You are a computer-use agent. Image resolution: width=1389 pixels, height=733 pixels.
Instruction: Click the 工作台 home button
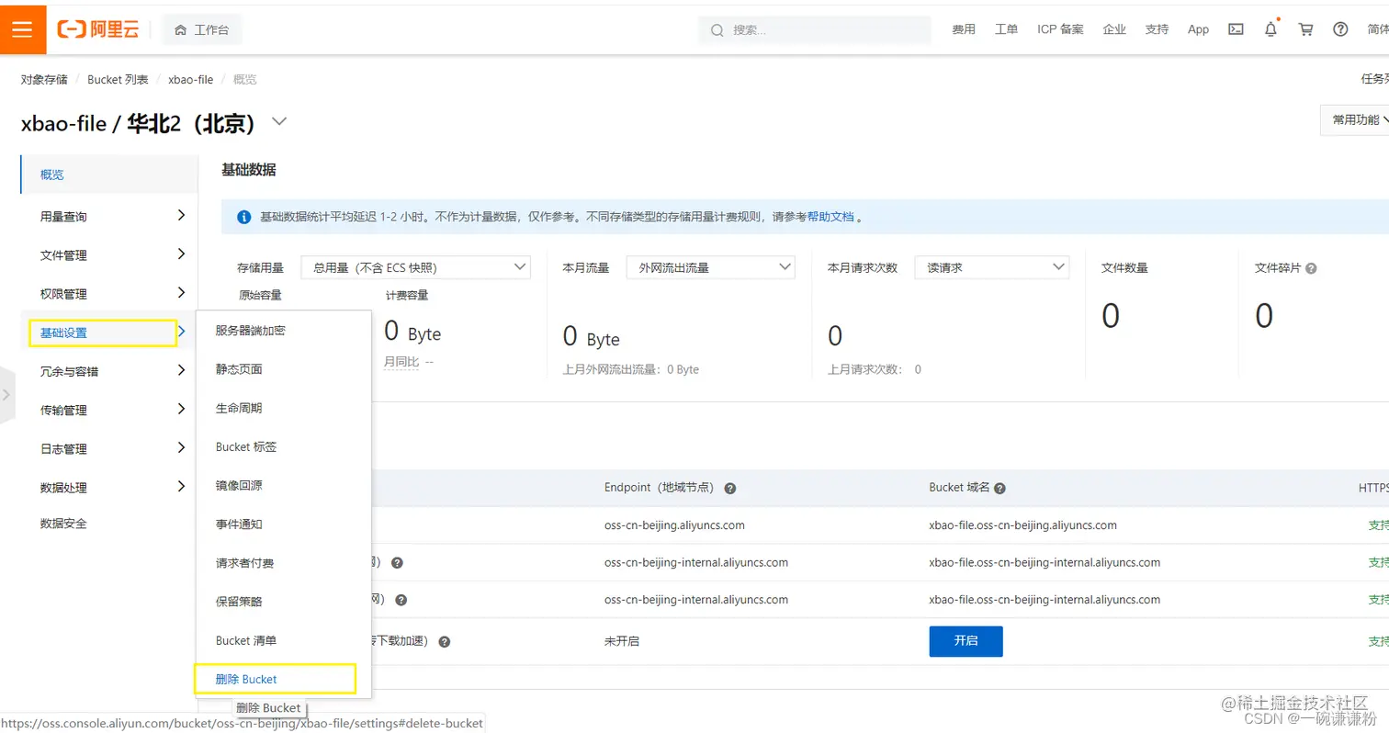coord(202,30)
